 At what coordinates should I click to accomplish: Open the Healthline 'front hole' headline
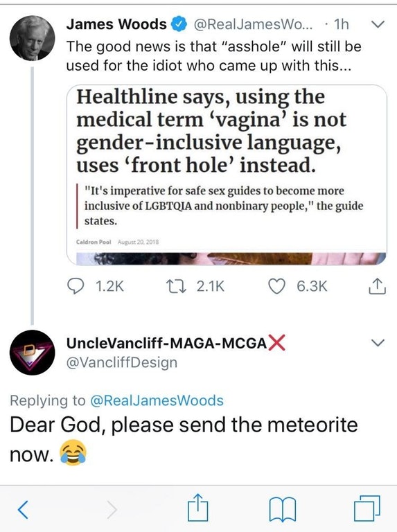(x=211, y=131)
